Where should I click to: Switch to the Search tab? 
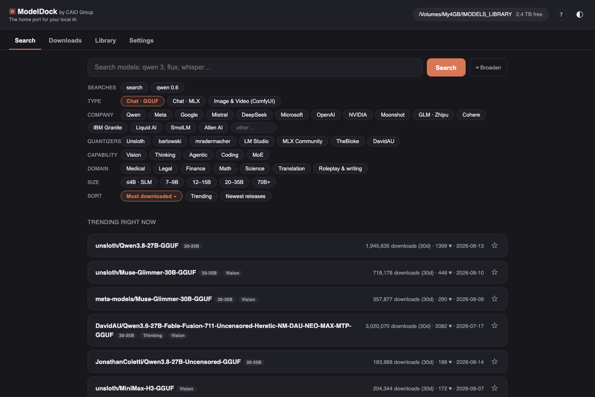click(25, 41)
